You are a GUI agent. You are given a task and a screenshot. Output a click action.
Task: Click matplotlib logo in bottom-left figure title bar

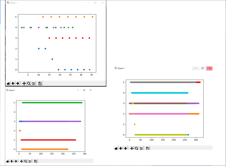pyautogui.click(x=7, y=90)
